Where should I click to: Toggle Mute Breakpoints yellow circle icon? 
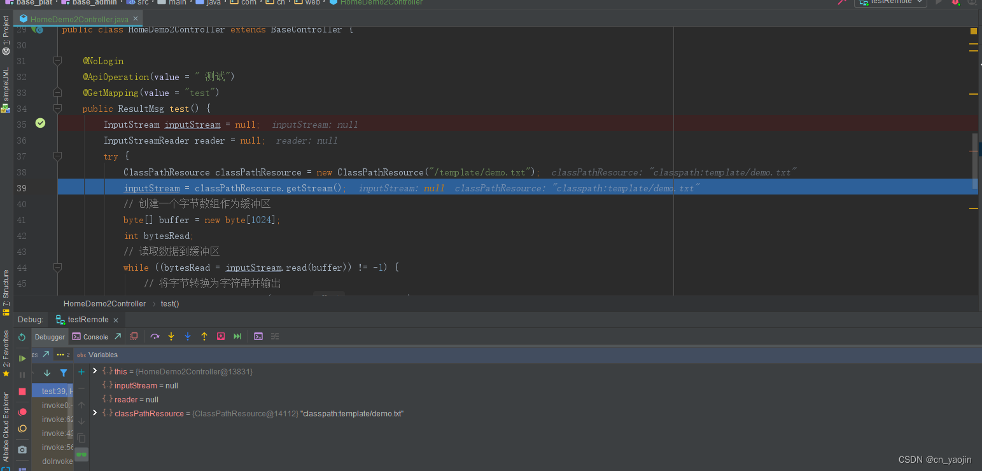(x=22, y=428)
